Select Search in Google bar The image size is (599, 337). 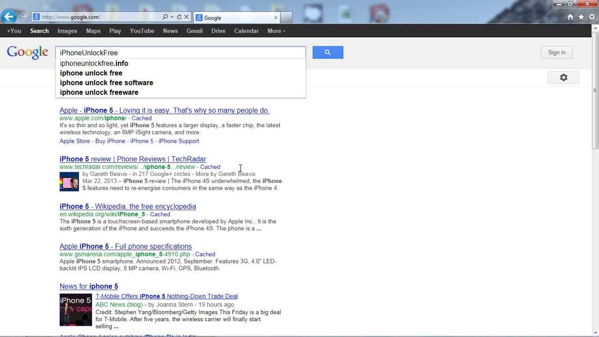(x=39, y=31)
